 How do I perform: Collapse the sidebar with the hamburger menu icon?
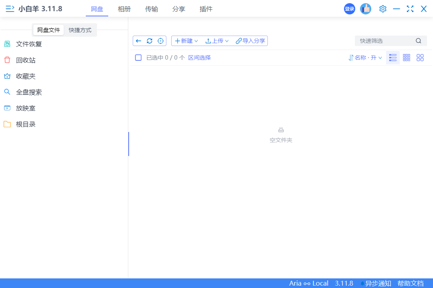[10, 9]
